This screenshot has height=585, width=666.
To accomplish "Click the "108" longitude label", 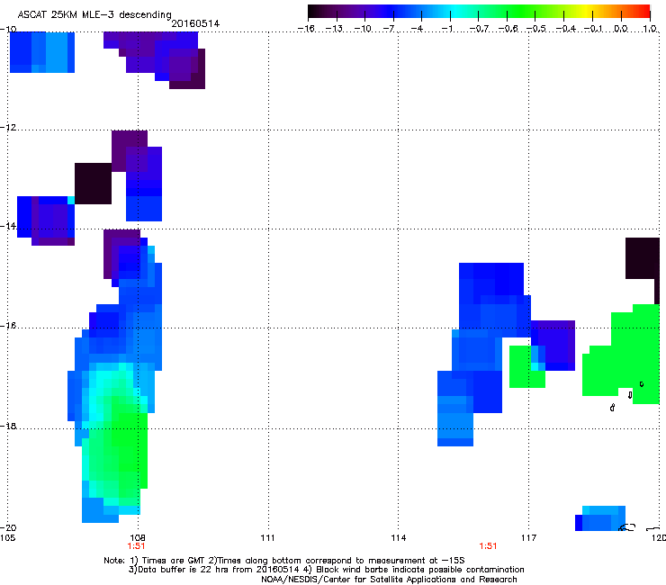I will (138, 538).
